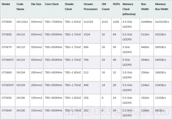Click the 192 stream processors cell
The width and height of the screenshot is (172, 120).
[x=91, y=113]
